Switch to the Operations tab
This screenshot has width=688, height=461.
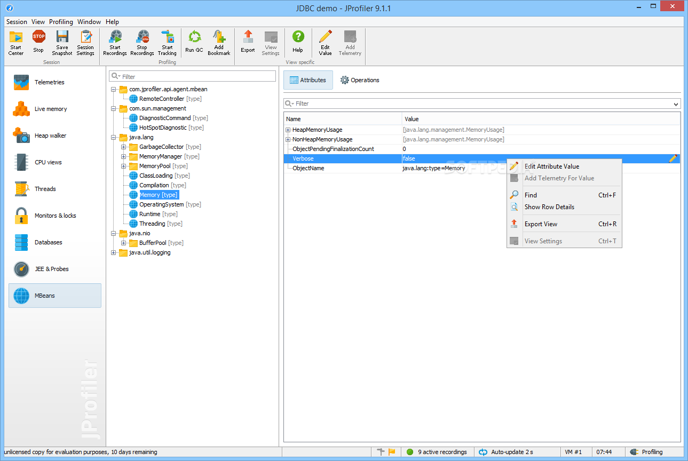click(360, 80)
